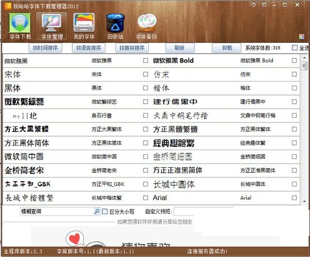Image resolution: width=310 pixels, height=257 pixels.
Task: Open 我的字体 my fonts section
Action: click(84, 26)
